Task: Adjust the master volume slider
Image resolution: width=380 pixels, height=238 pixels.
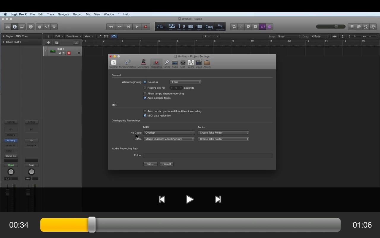Action: click(331, 26)
